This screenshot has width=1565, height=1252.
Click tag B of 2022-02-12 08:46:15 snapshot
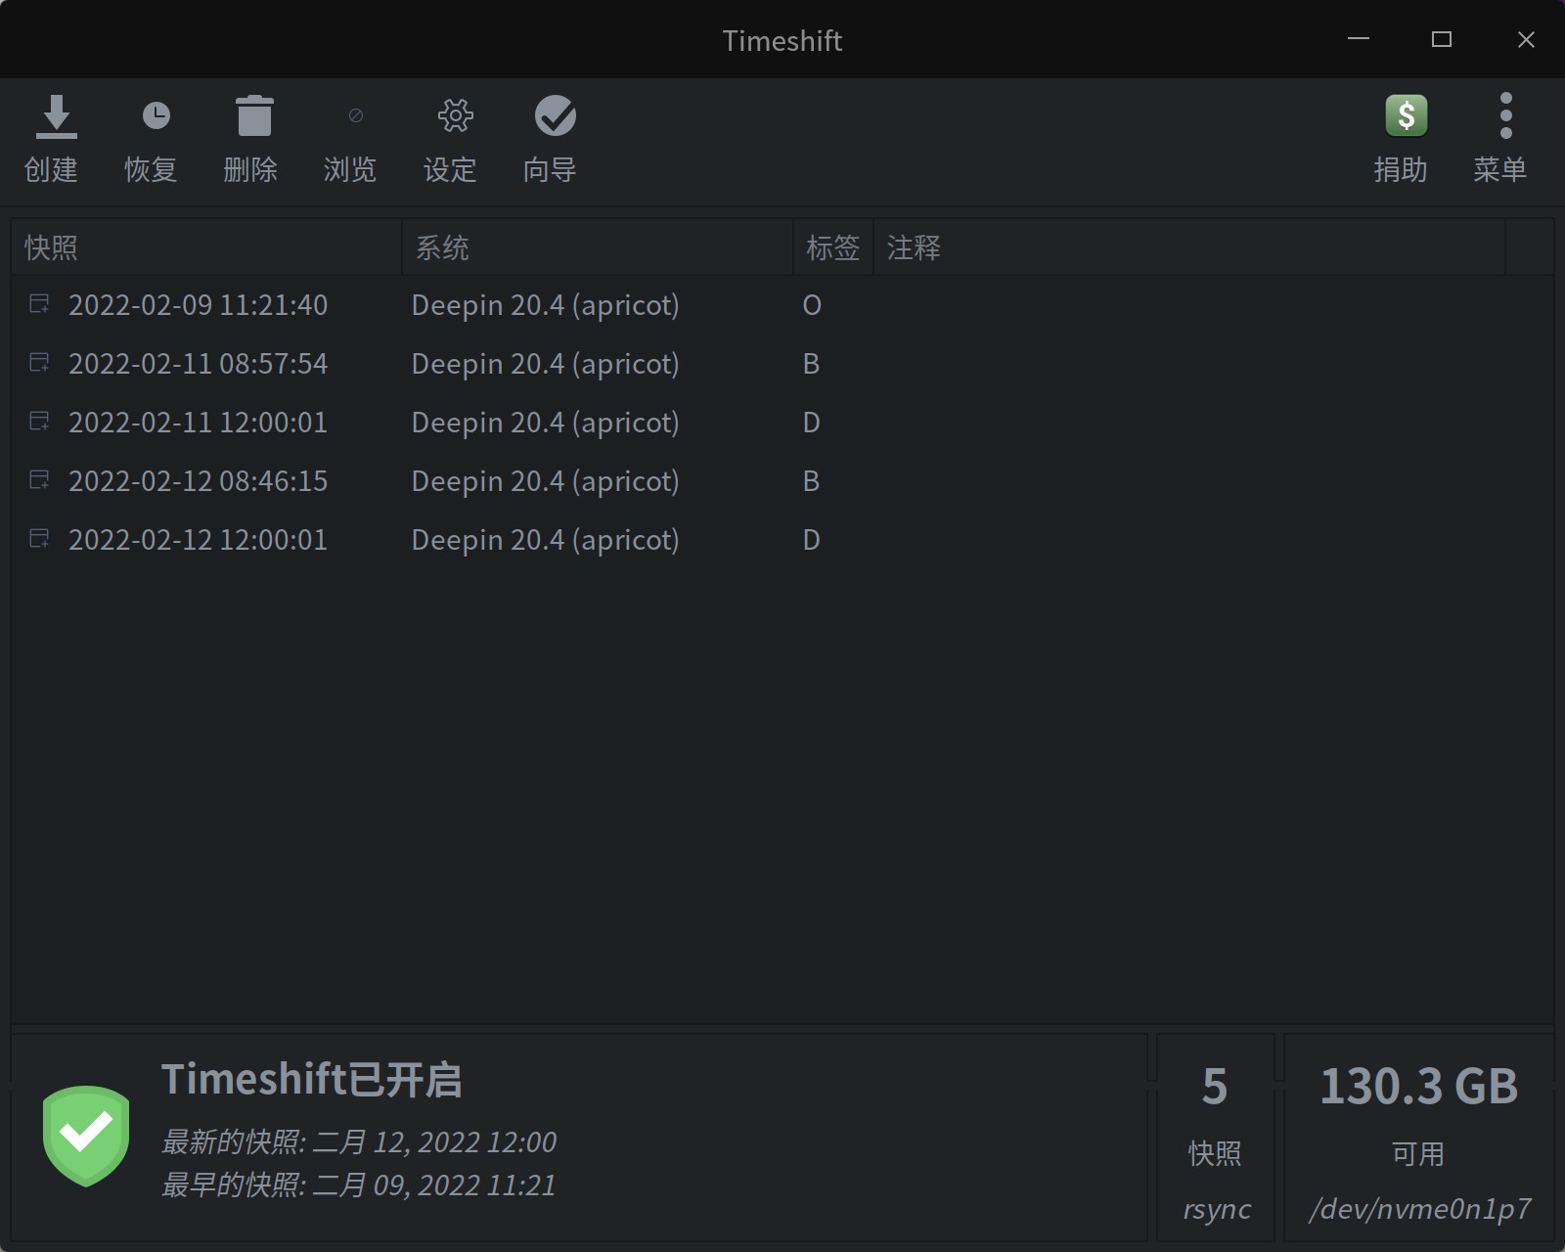(x=811, y=481)
